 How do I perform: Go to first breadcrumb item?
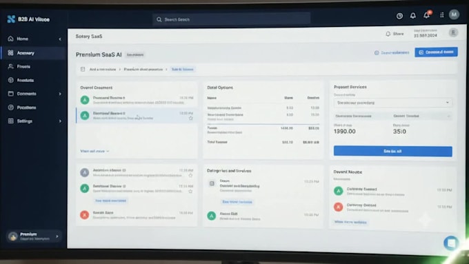point(103,70)
